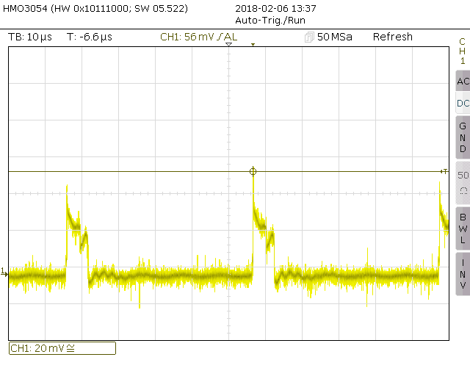This screenshot has width=470, height=382.
Task: Click the HMO3054 device info header
Action: 95,8
